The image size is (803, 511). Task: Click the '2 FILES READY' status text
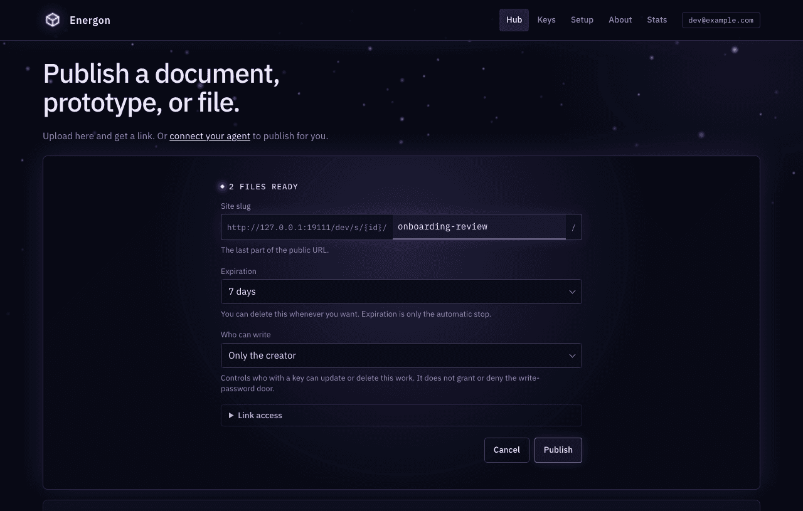pos(263,187)
